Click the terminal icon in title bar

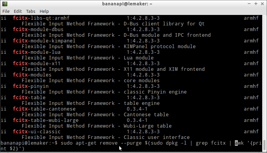coord(5,4)
